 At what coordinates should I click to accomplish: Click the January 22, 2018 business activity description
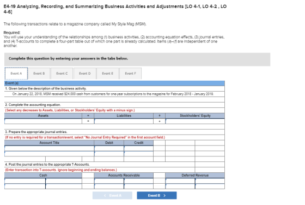[x=113, y=94]
